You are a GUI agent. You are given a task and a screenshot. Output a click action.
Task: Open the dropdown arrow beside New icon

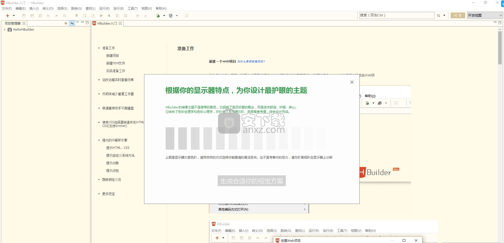pos(14,15)
